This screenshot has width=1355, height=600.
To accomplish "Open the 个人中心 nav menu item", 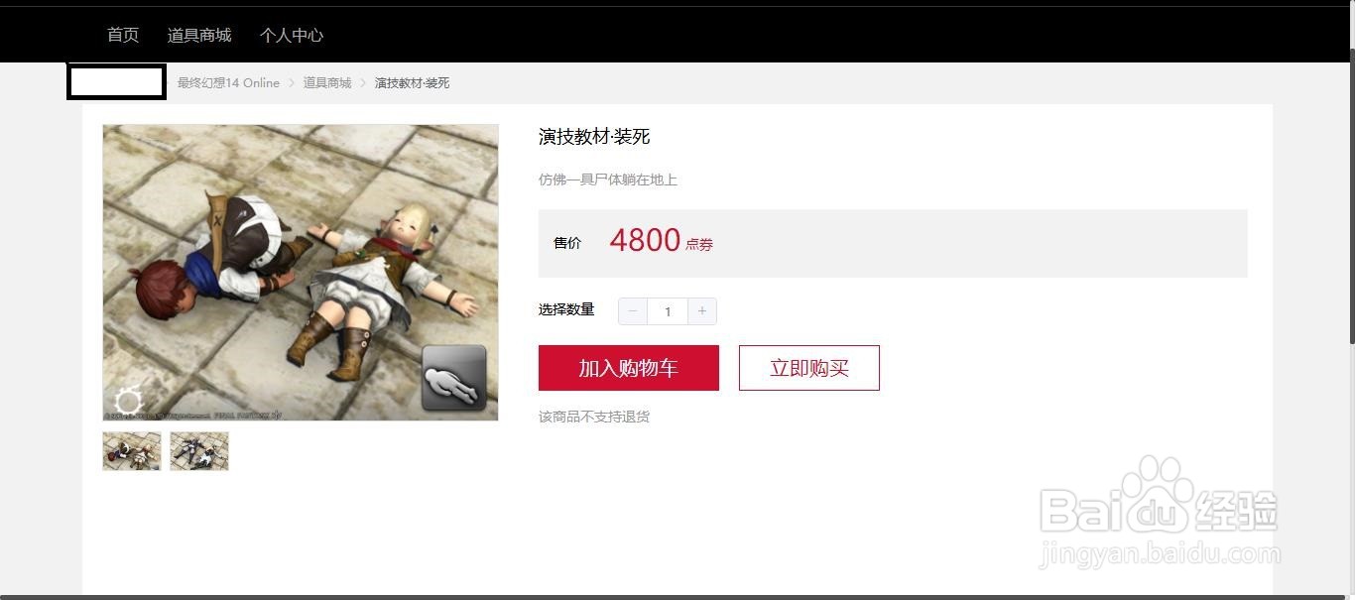I will [x=292, y=35].
